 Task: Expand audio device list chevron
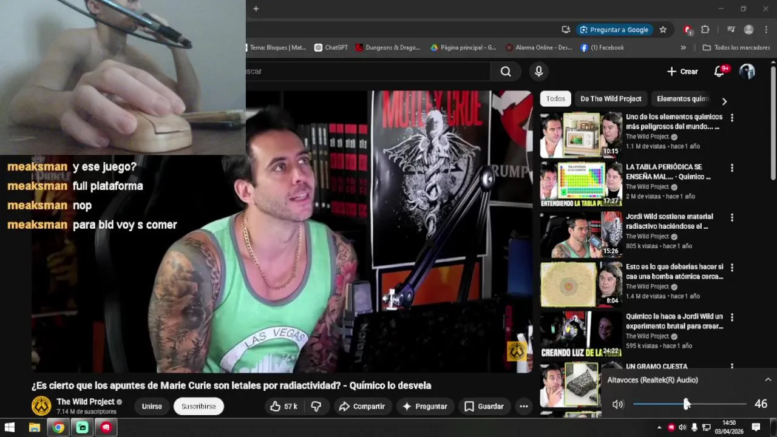click(768, 380)
